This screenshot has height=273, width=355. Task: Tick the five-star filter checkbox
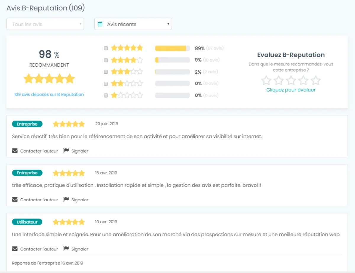click(106, 48)
